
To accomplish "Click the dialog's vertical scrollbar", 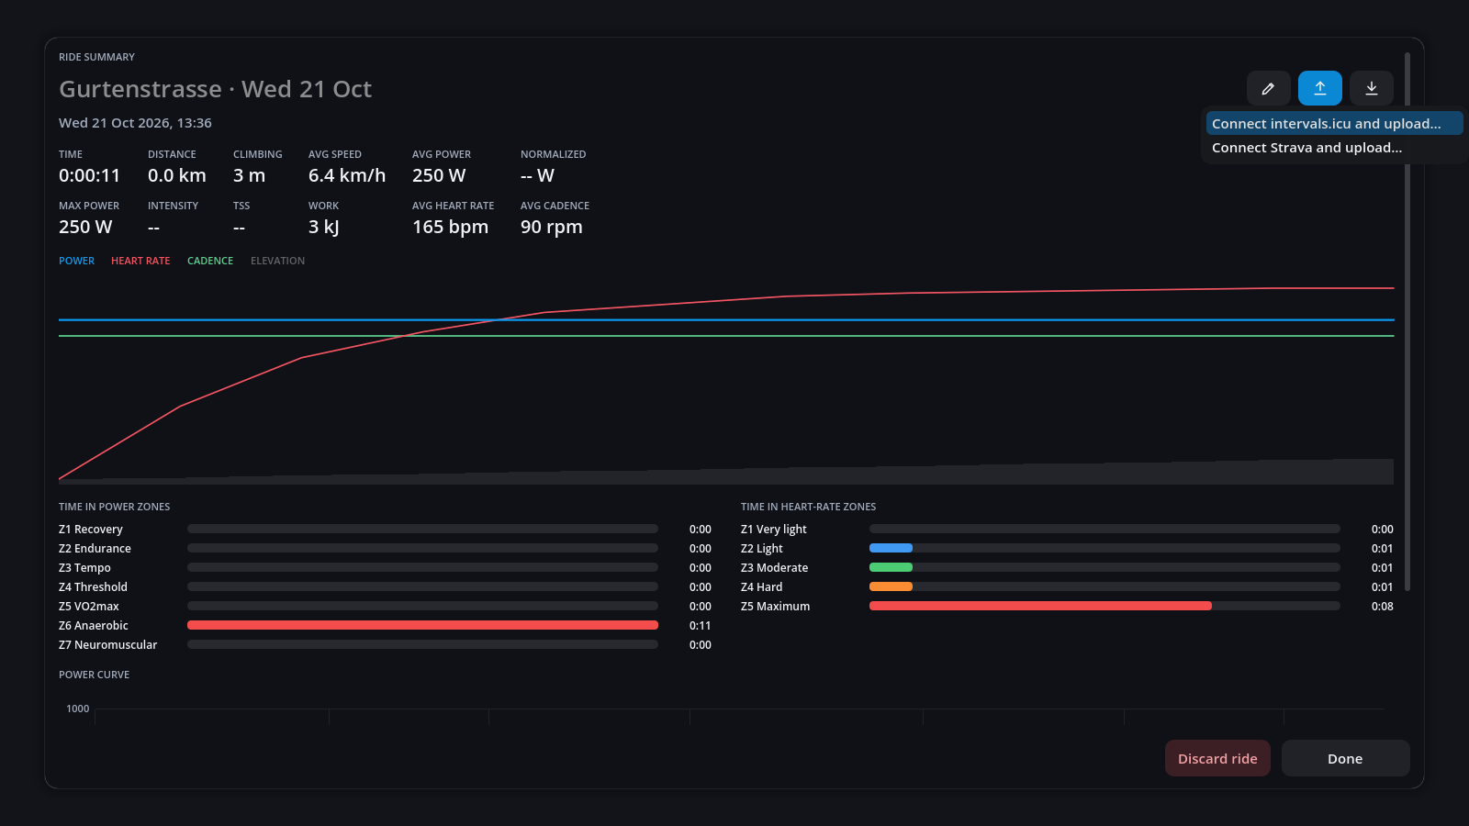I will coord(1407,321).
